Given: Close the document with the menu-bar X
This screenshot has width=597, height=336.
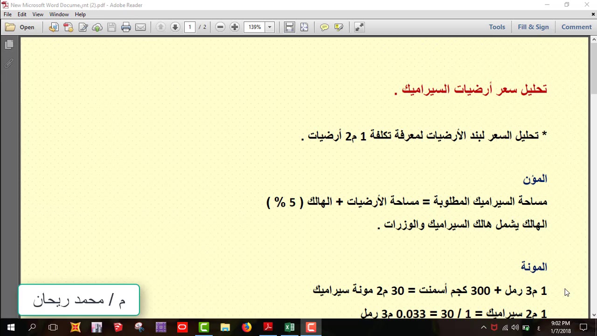Looking at the screenshot, I should [593, 14].
